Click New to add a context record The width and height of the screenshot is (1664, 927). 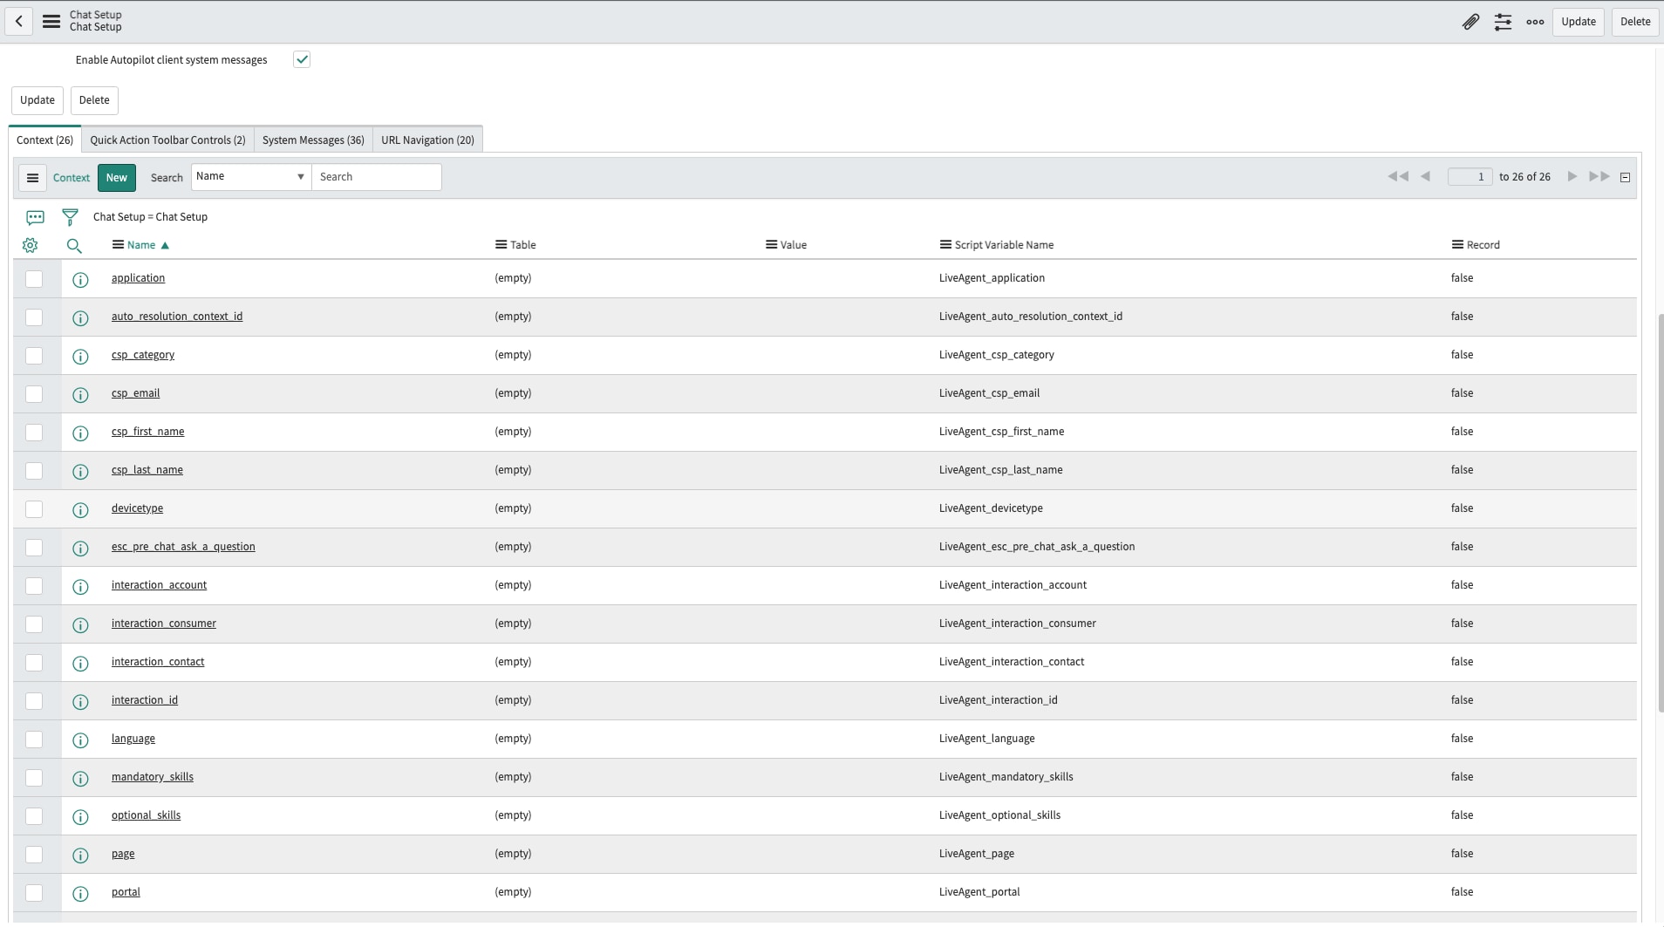[x=117, y=178]
